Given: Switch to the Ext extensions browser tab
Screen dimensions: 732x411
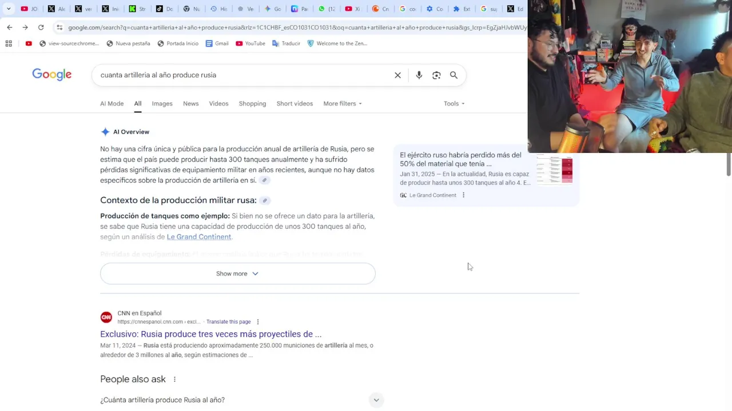Looking at the screenshot, I should (462, 9).
